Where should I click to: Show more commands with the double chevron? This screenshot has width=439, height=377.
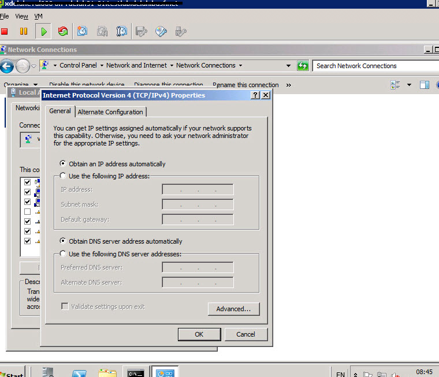289,85
